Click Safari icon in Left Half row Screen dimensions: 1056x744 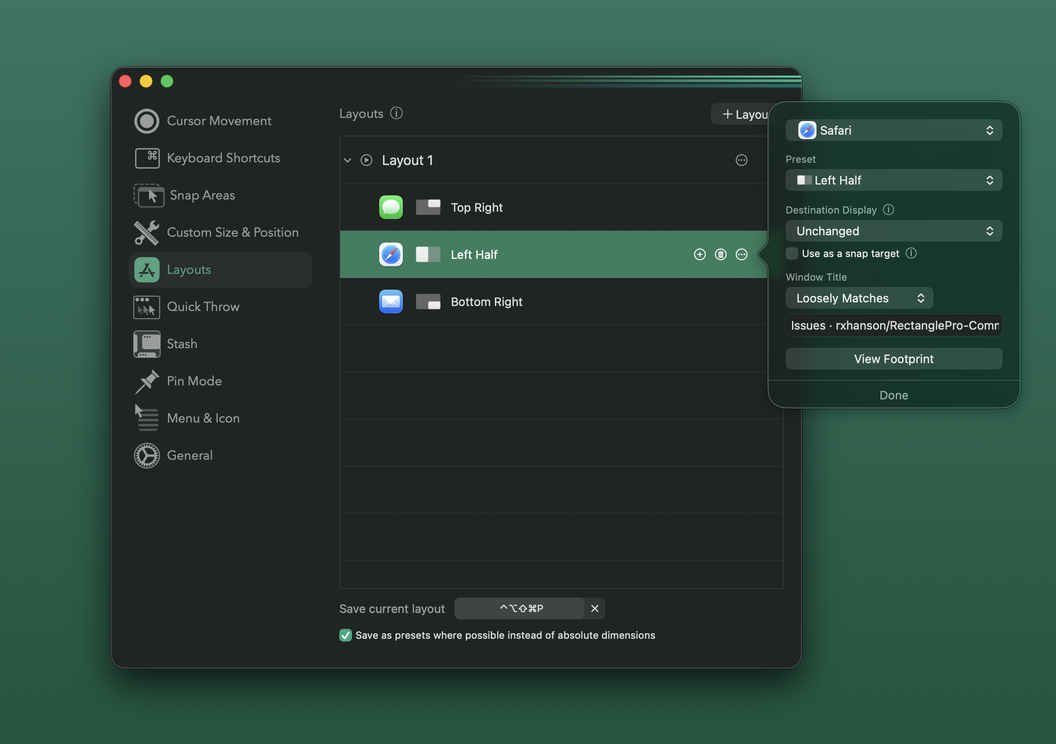[x=391, y=254]
